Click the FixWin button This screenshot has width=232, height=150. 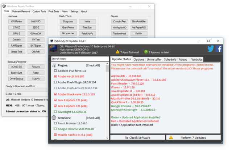pos(139,34)
